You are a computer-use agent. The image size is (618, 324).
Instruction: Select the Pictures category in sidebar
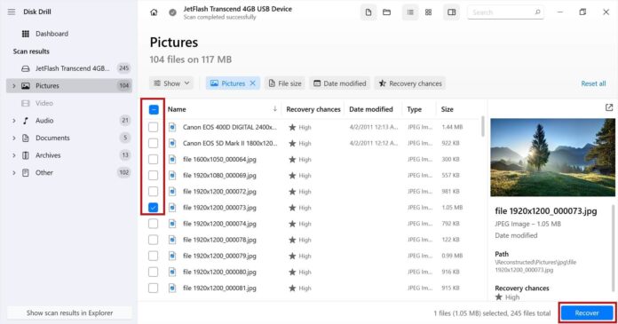tap(69, 86)
